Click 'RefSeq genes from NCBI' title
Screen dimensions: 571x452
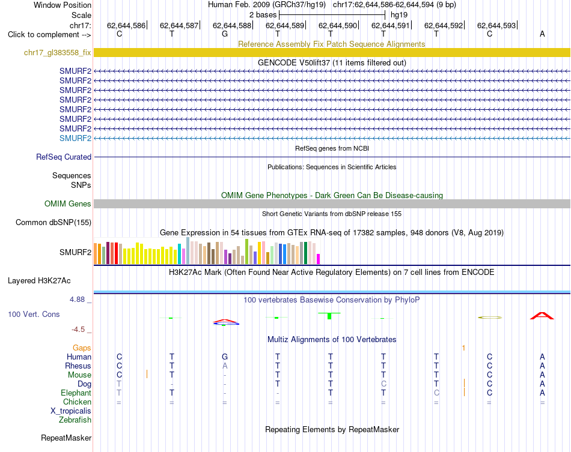click(332, 148)
